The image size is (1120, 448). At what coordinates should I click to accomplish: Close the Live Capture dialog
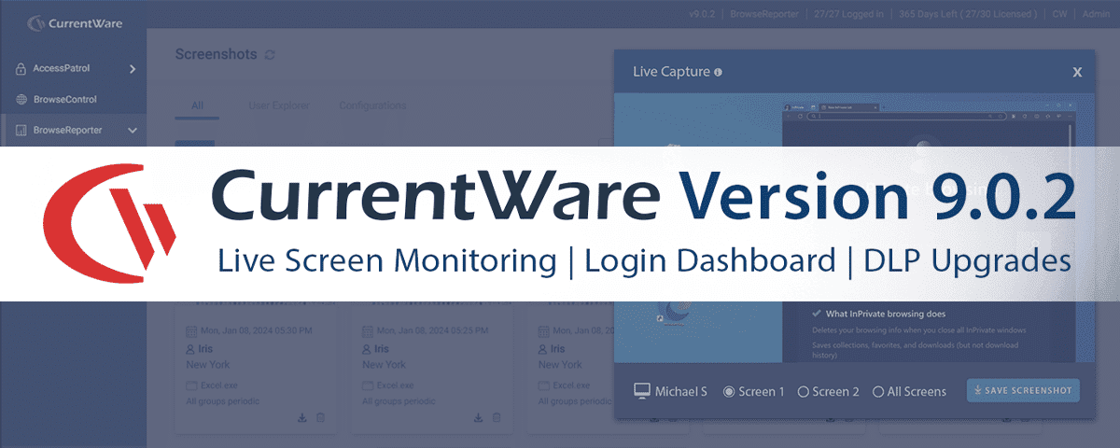[x=1077, y=72]
